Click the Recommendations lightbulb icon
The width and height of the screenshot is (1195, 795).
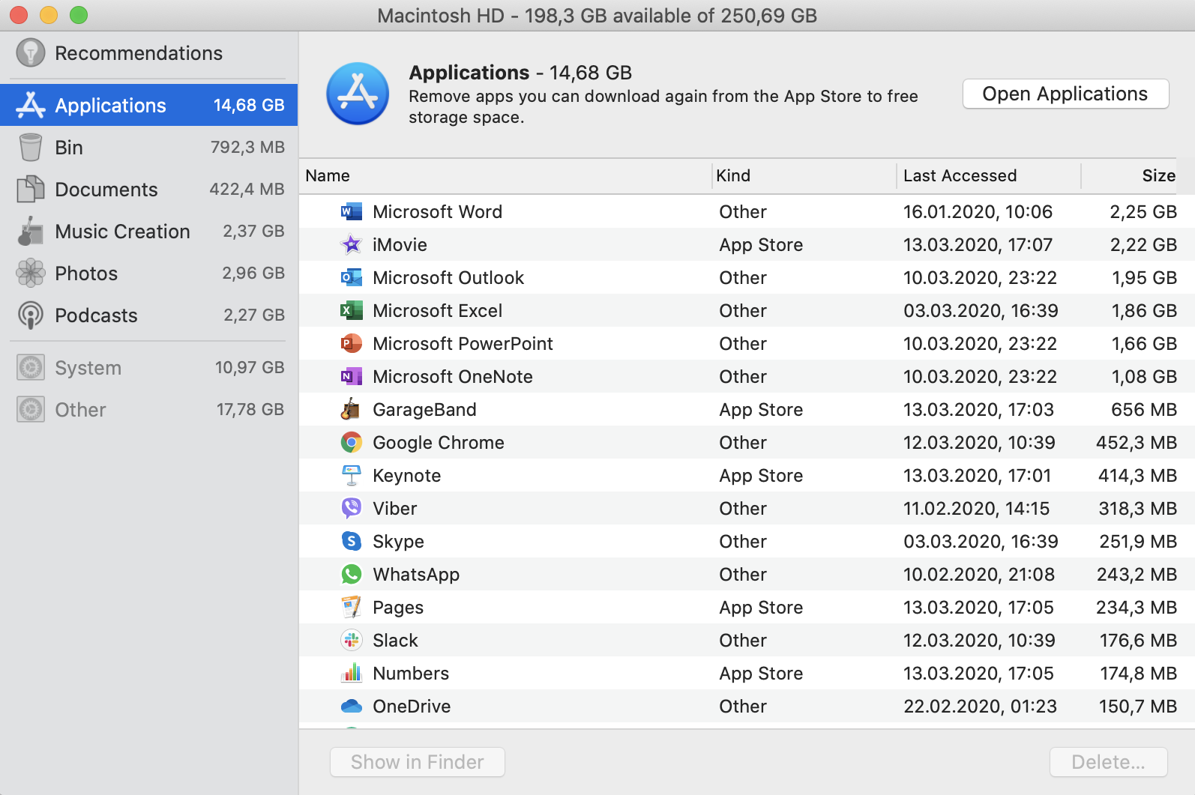[x=31, y=53]
